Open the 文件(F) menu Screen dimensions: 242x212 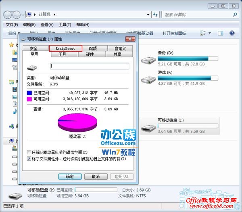click(x=12, y=25)
